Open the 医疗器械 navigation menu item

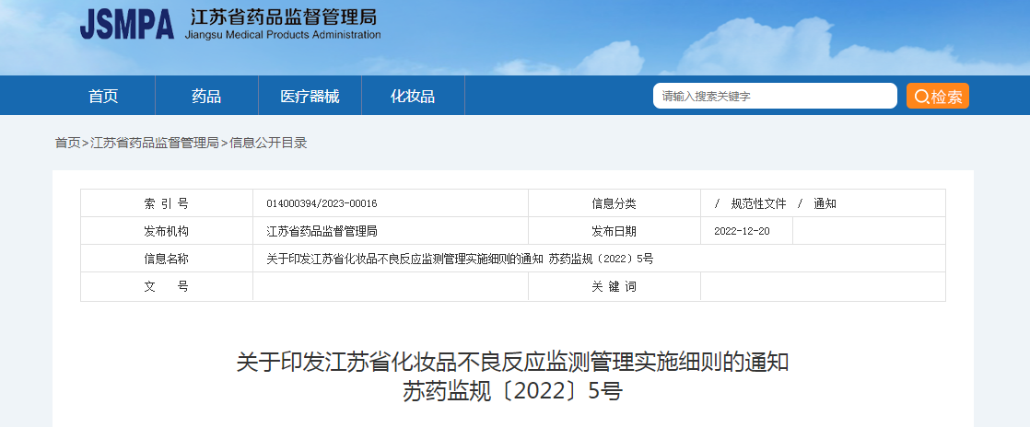click(310, 96)
